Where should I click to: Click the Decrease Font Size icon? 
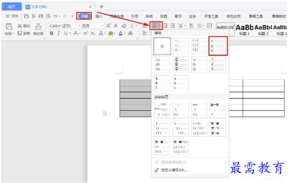[116, 26]
